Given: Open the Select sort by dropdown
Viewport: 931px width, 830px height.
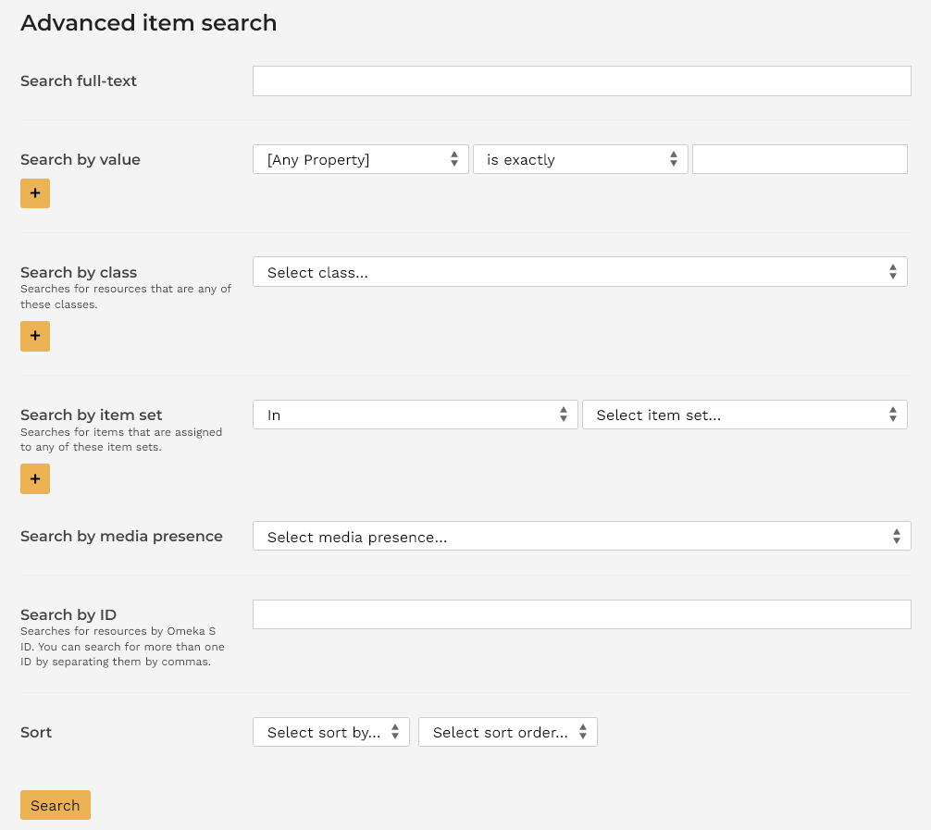Looking at the screenshot, I should (x=331, y=732).
